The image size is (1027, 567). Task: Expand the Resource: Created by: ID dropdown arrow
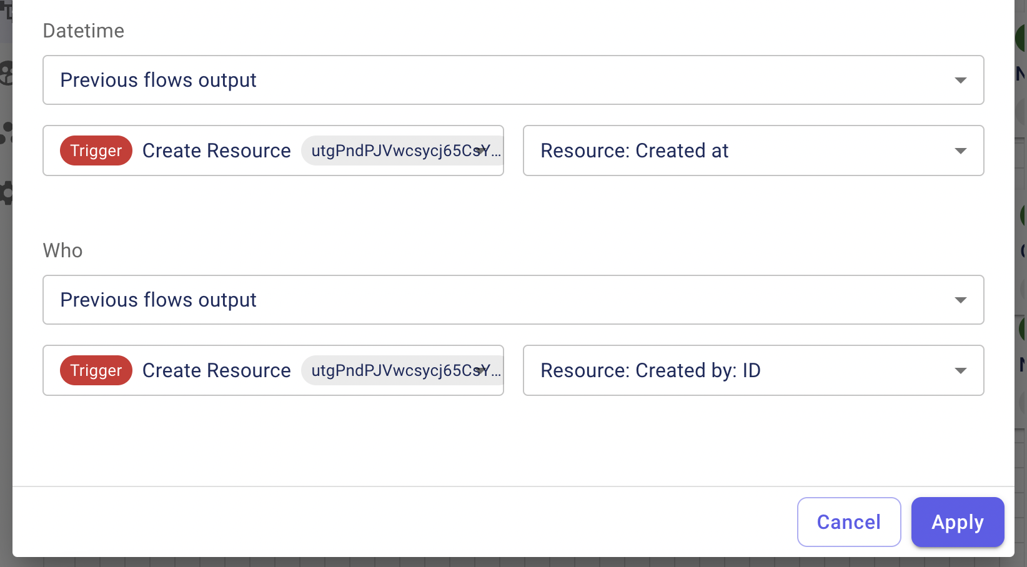961,371
